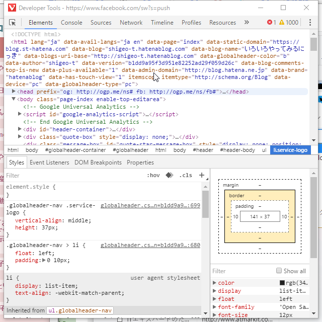Open the Timeline tab

pos(162,22)
